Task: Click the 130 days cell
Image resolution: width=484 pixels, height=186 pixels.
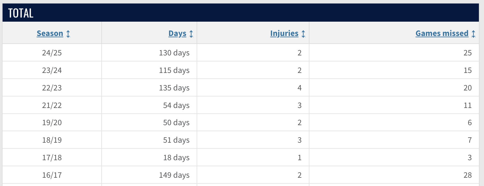Action: [x=149, y=53]
